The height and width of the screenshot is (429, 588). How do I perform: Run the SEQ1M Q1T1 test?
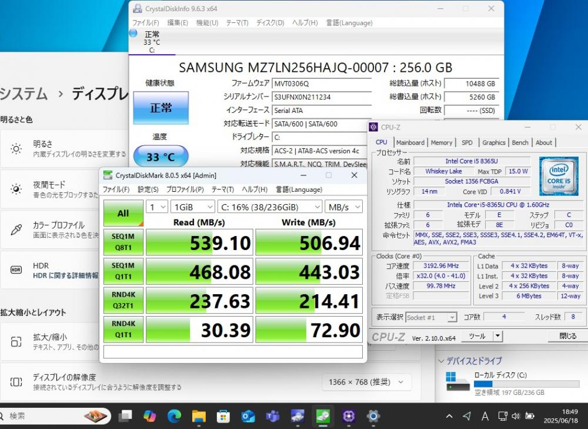click(123, 271)
